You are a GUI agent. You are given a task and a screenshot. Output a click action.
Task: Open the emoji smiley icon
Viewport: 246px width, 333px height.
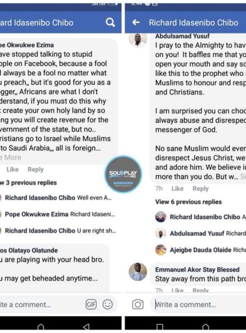pyautogui.click(x=108, y=304)
